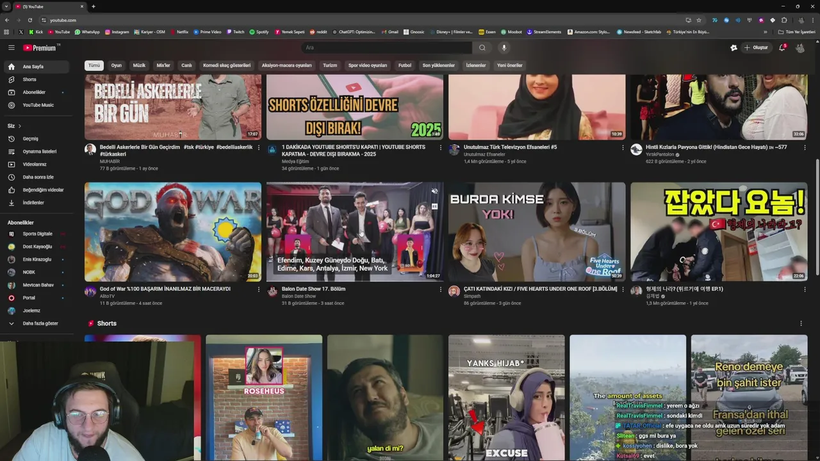Screen dimensions: 820x461
Task: Click the Balon Date Show channel avatar
Action: 272,291
